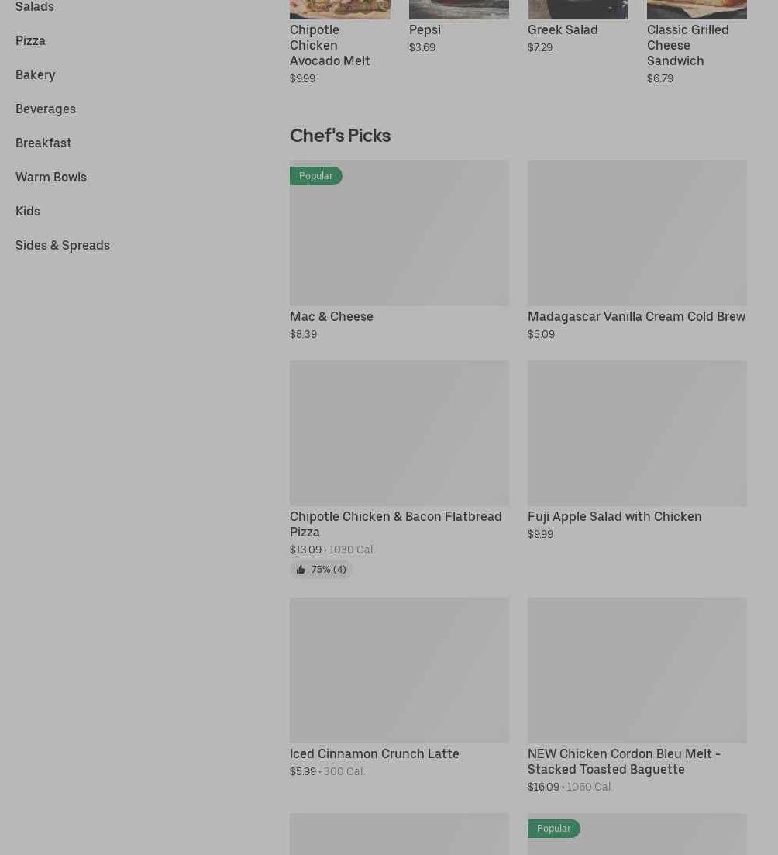Open the Pizza menu category
The image size is (778, 855).
pyautogui.click(x=30, y=41)
